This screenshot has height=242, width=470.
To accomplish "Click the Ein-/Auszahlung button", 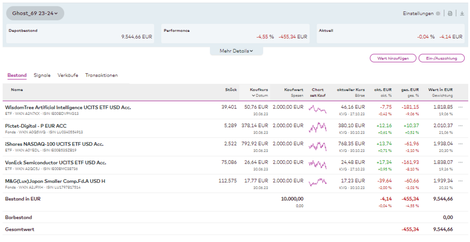I will coord(441,58).
